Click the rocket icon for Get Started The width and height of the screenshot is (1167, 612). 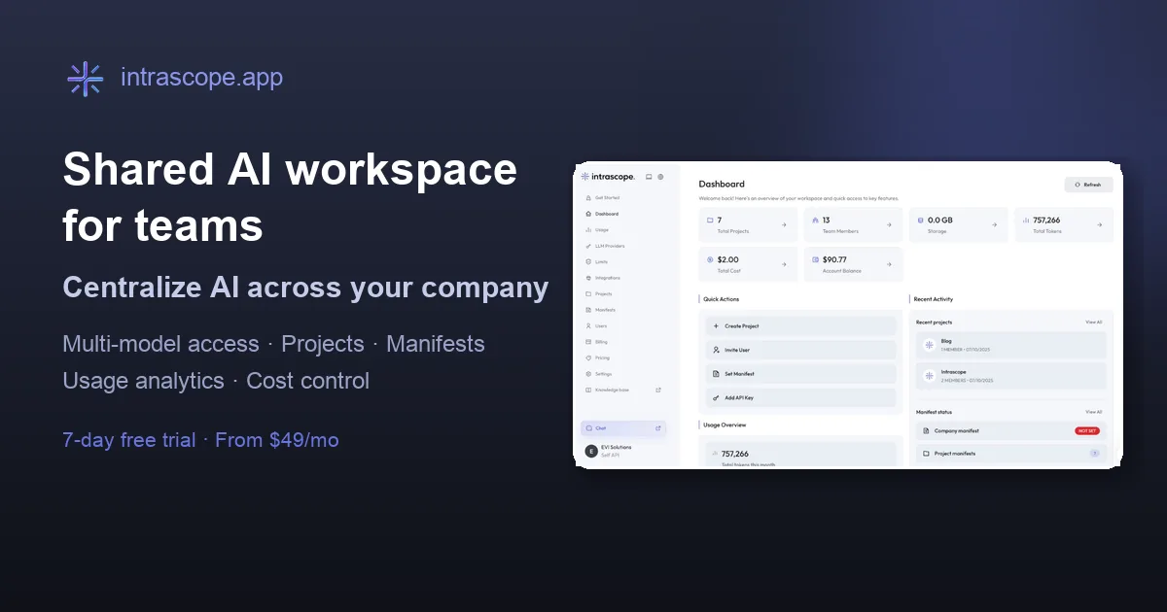coord(588,197)
